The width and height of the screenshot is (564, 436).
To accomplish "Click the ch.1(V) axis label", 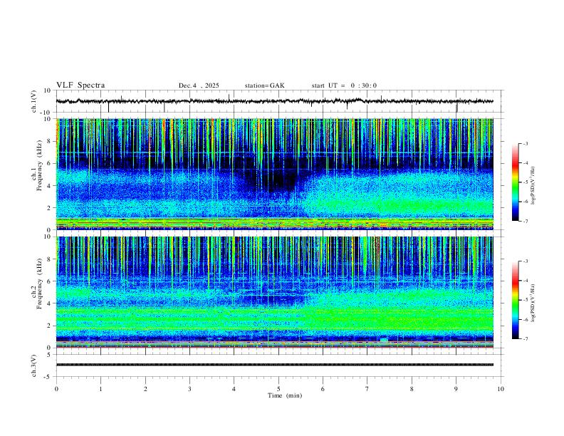I will (x=34, y=101).
